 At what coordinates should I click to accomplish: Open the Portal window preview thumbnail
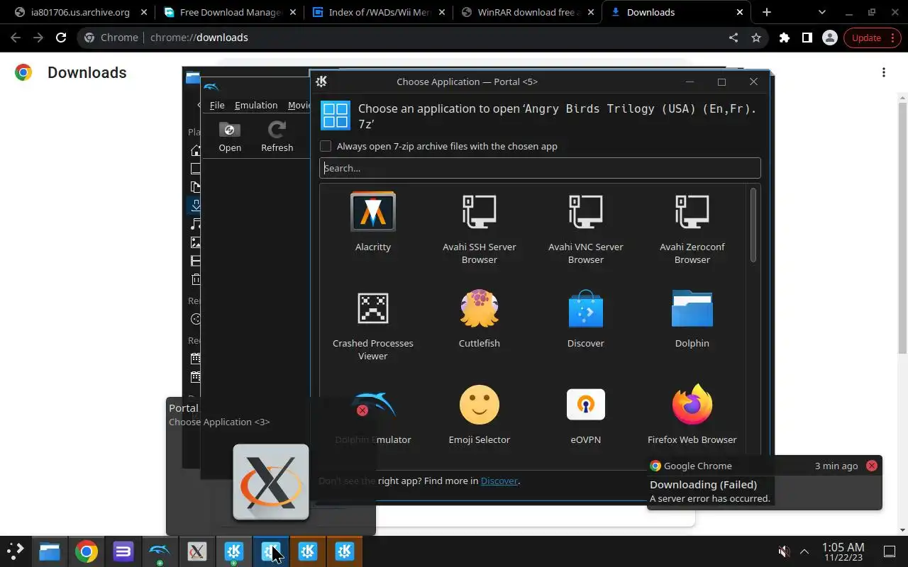[x=271, y=482]
